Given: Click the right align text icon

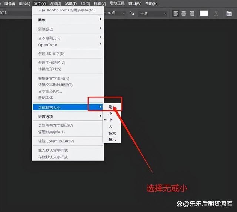Looking at the screenshot, I should coord(192,14).
